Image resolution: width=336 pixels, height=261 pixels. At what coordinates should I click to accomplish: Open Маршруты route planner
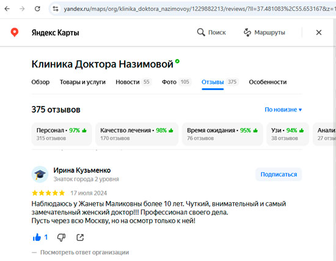(265, 32)
